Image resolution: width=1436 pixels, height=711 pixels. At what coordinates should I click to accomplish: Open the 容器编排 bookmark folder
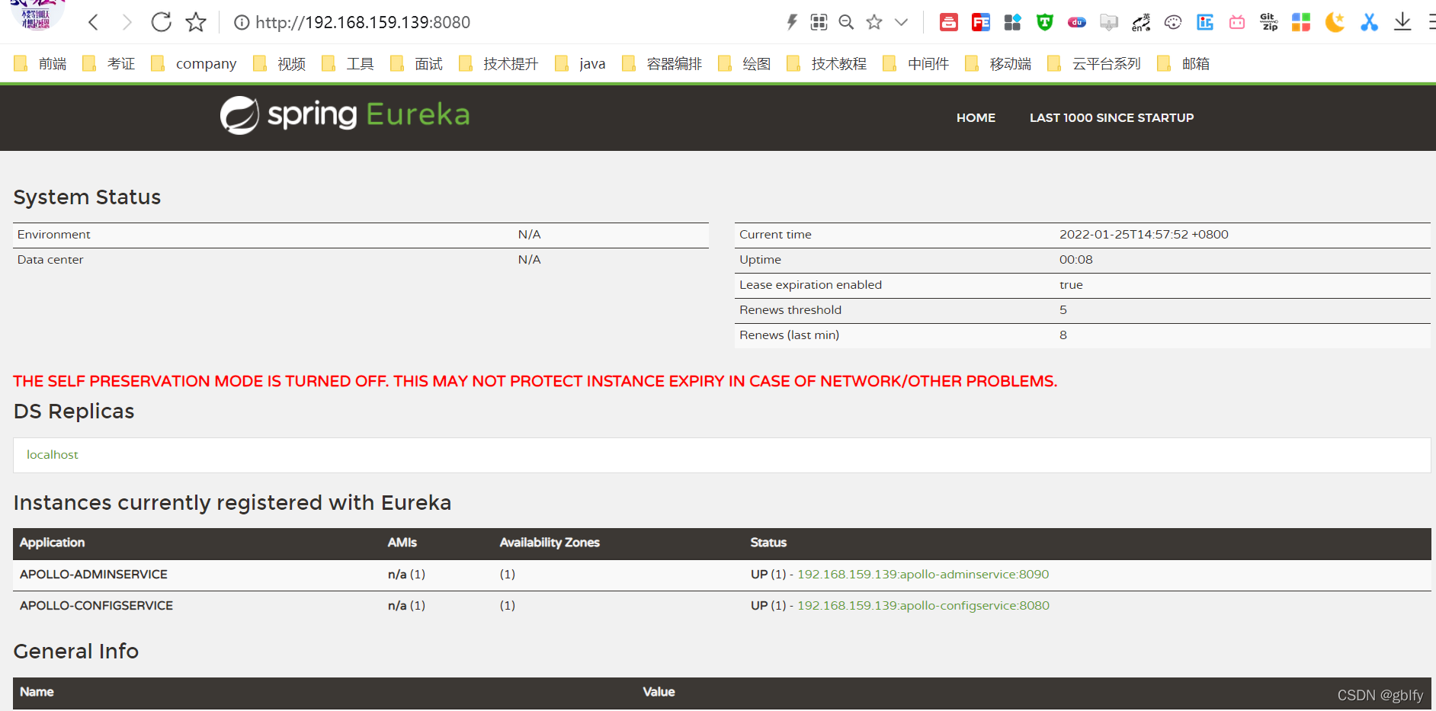(662, 64)
